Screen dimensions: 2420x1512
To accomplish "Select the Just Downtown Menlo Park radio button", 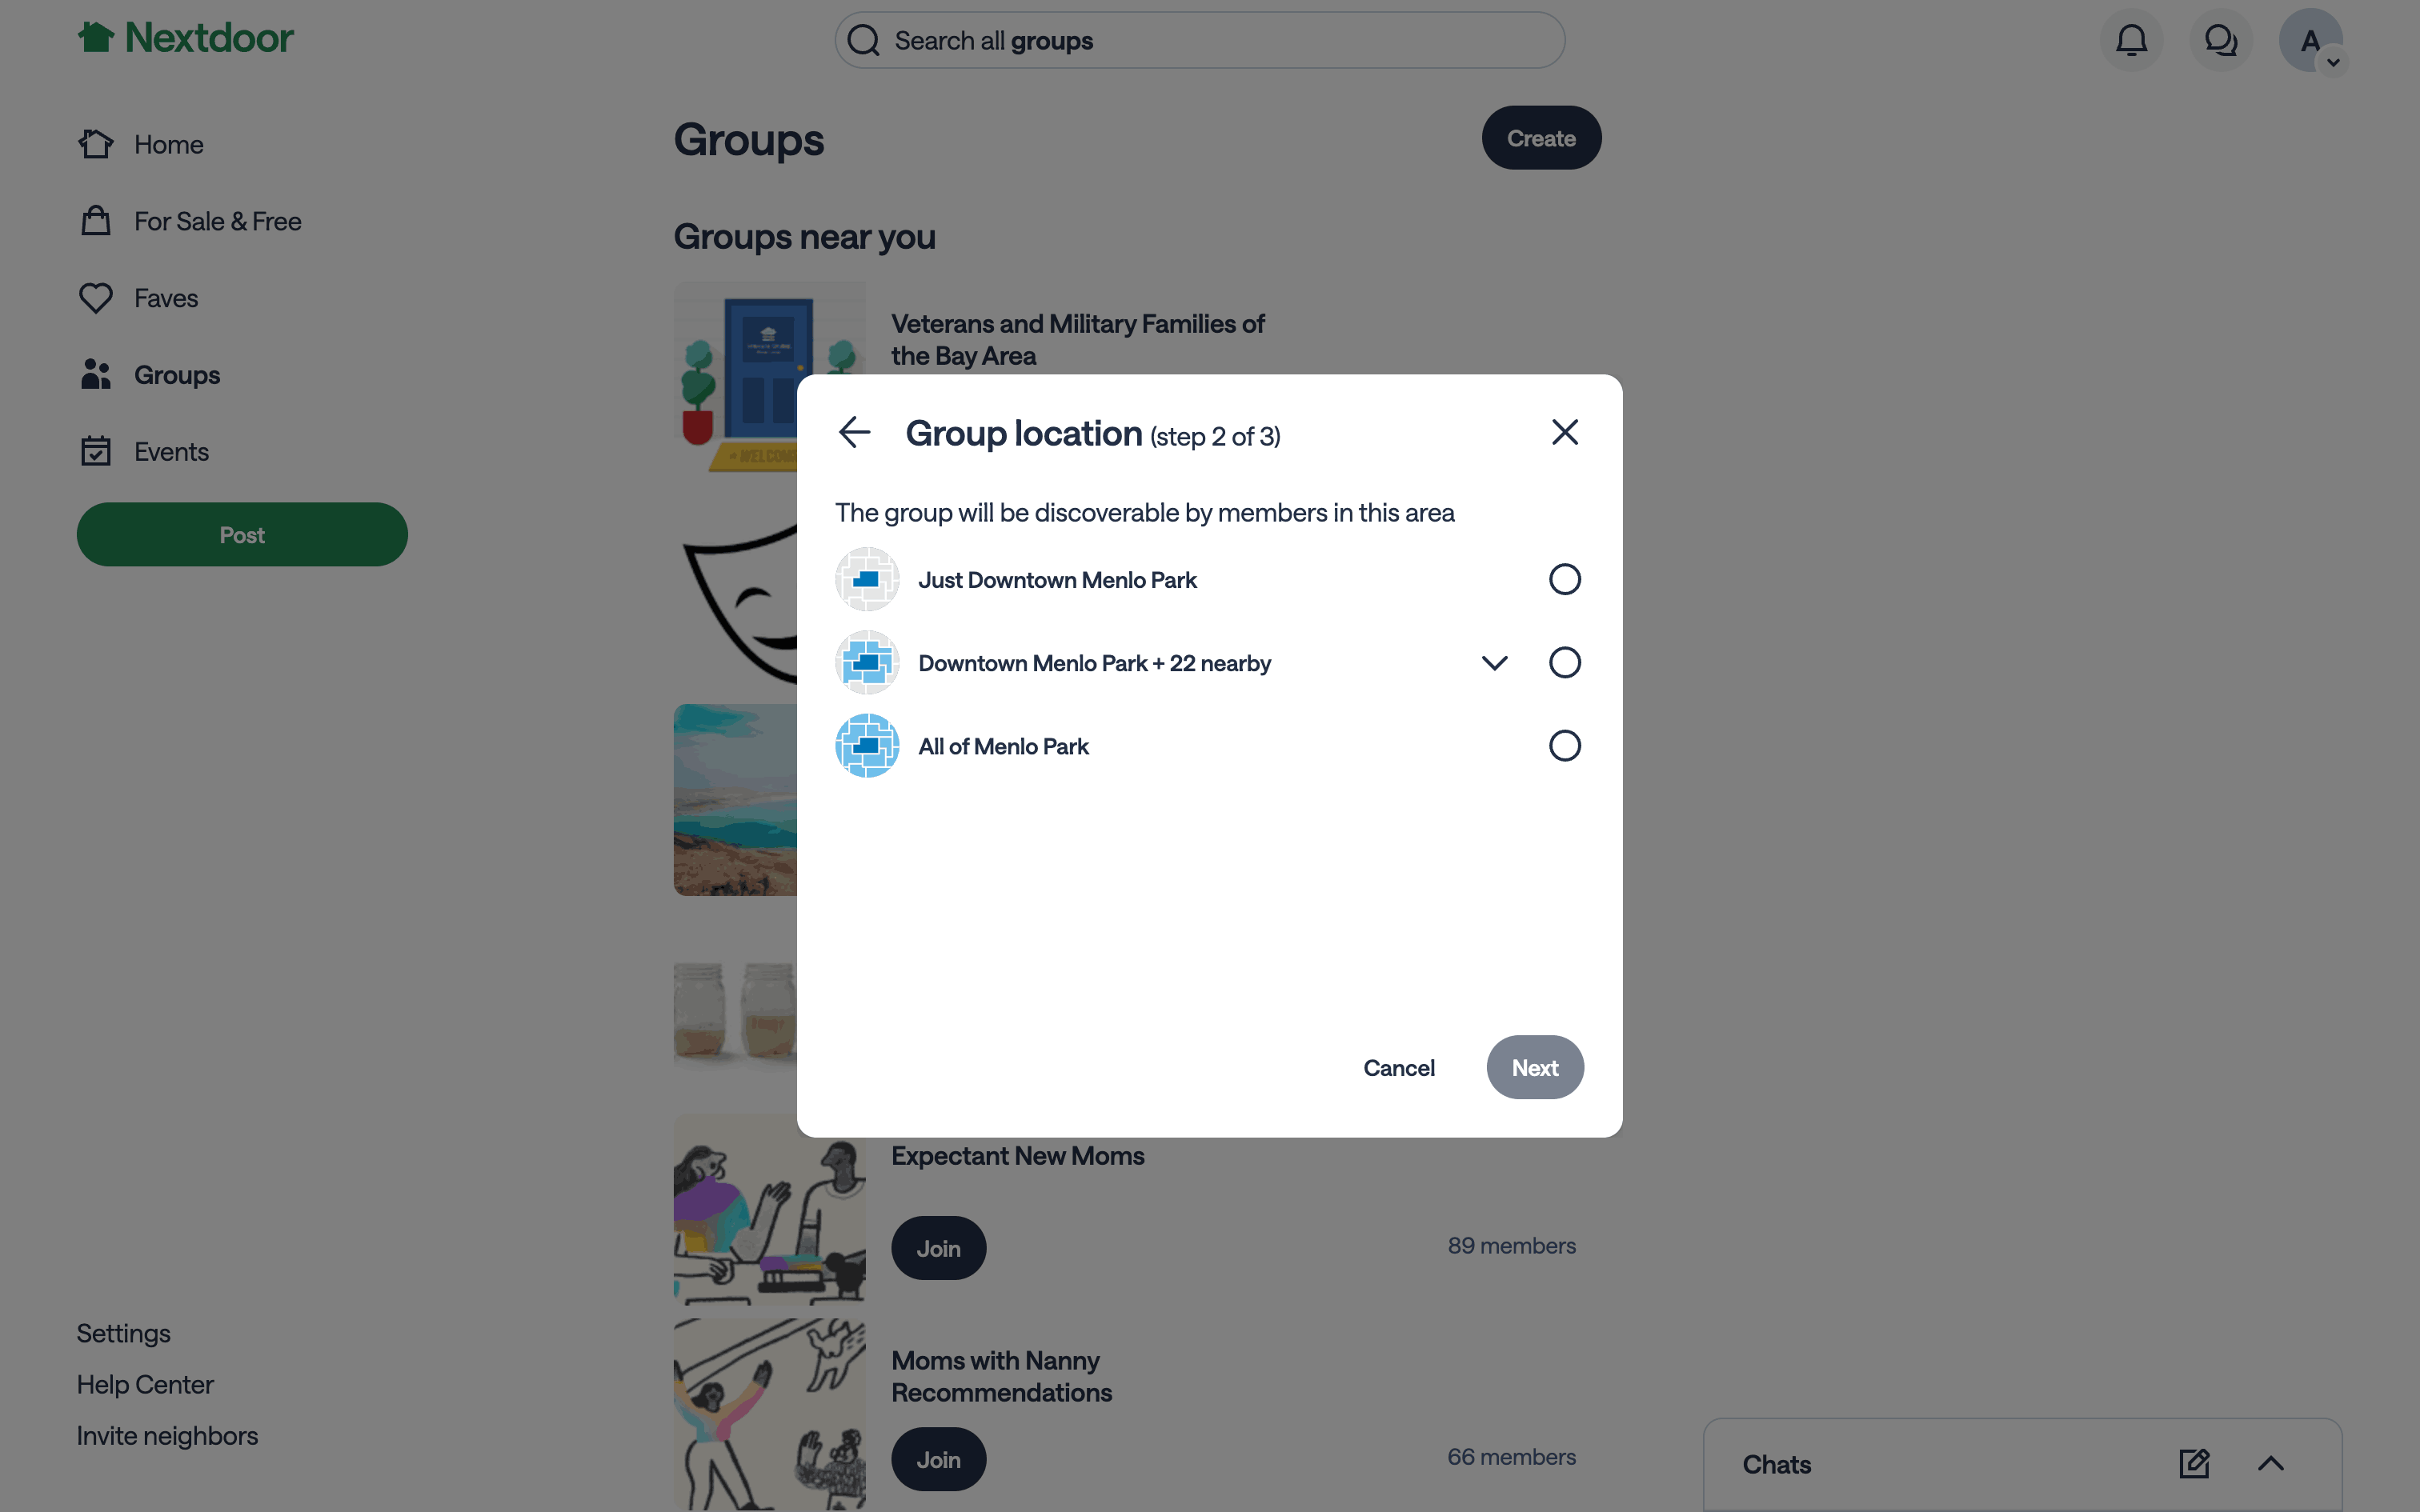I will (1564, 579).
